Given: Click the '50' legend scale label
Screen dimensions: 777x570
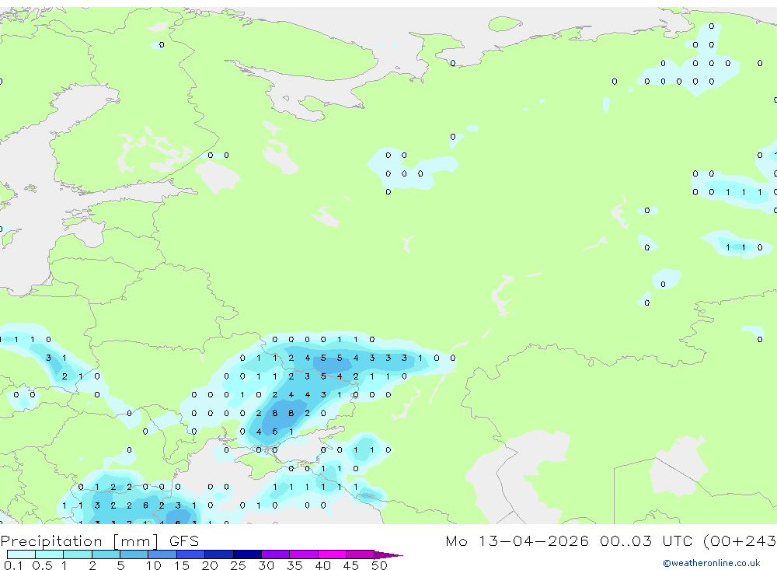Looking at the screenshot, I should (379, 565).
